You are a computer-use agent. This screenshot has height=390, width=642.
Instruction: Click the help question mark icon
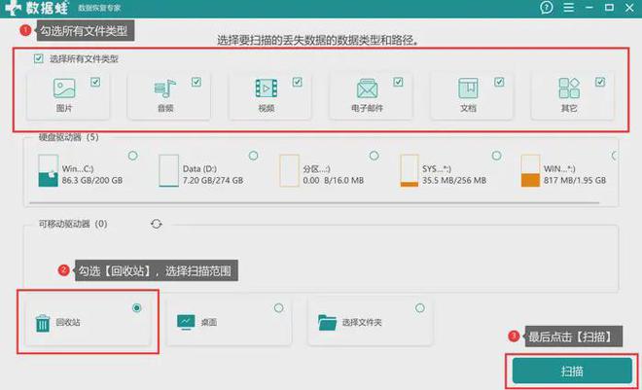[x=547, y=8]
